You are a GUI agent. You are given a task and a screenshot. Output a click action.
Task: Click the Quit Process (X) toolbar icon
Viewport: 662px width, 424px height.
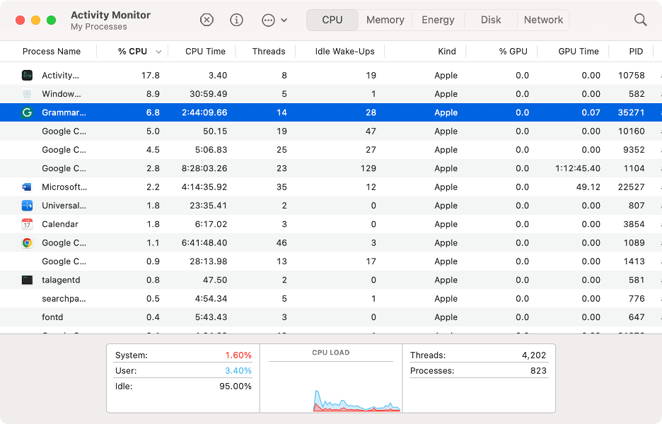(207, 20)
